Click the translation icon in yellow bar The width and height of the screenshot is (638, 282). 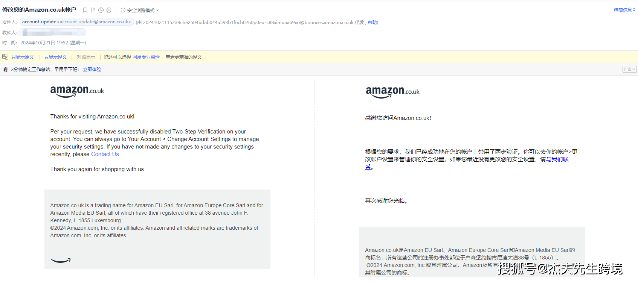[x=5, y=57]
